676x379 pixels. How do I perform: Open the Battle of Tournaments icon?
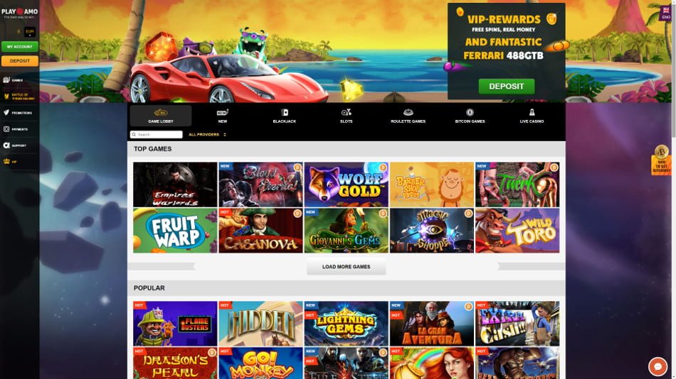6,97
